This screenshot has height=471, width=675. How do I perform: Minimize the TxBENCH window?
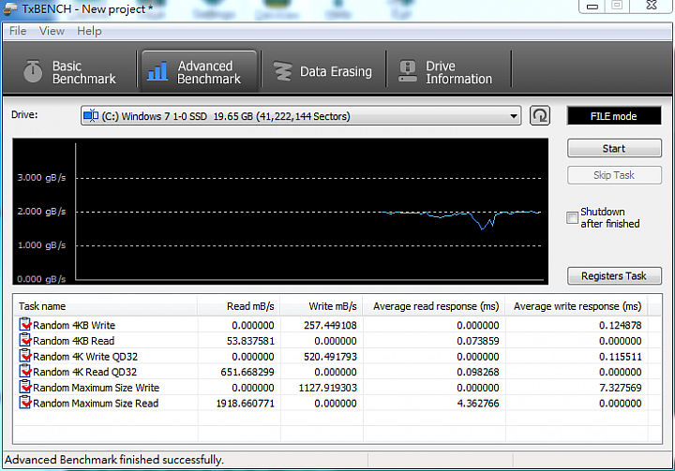pyautogui.click(x=592, y=6)
